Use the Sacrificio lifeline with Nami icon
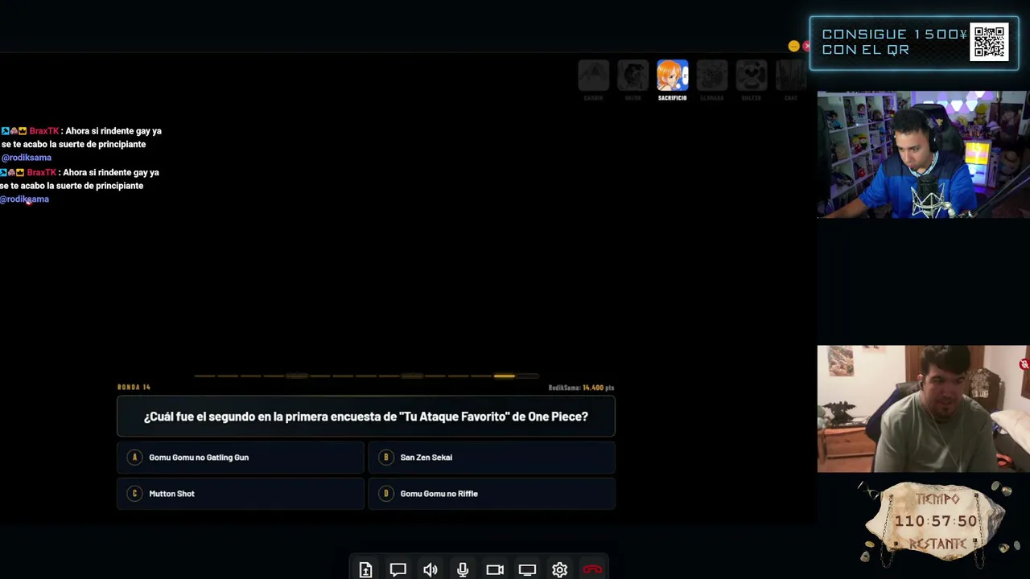Screen dimensions: 1030x579 click(672, 76)
